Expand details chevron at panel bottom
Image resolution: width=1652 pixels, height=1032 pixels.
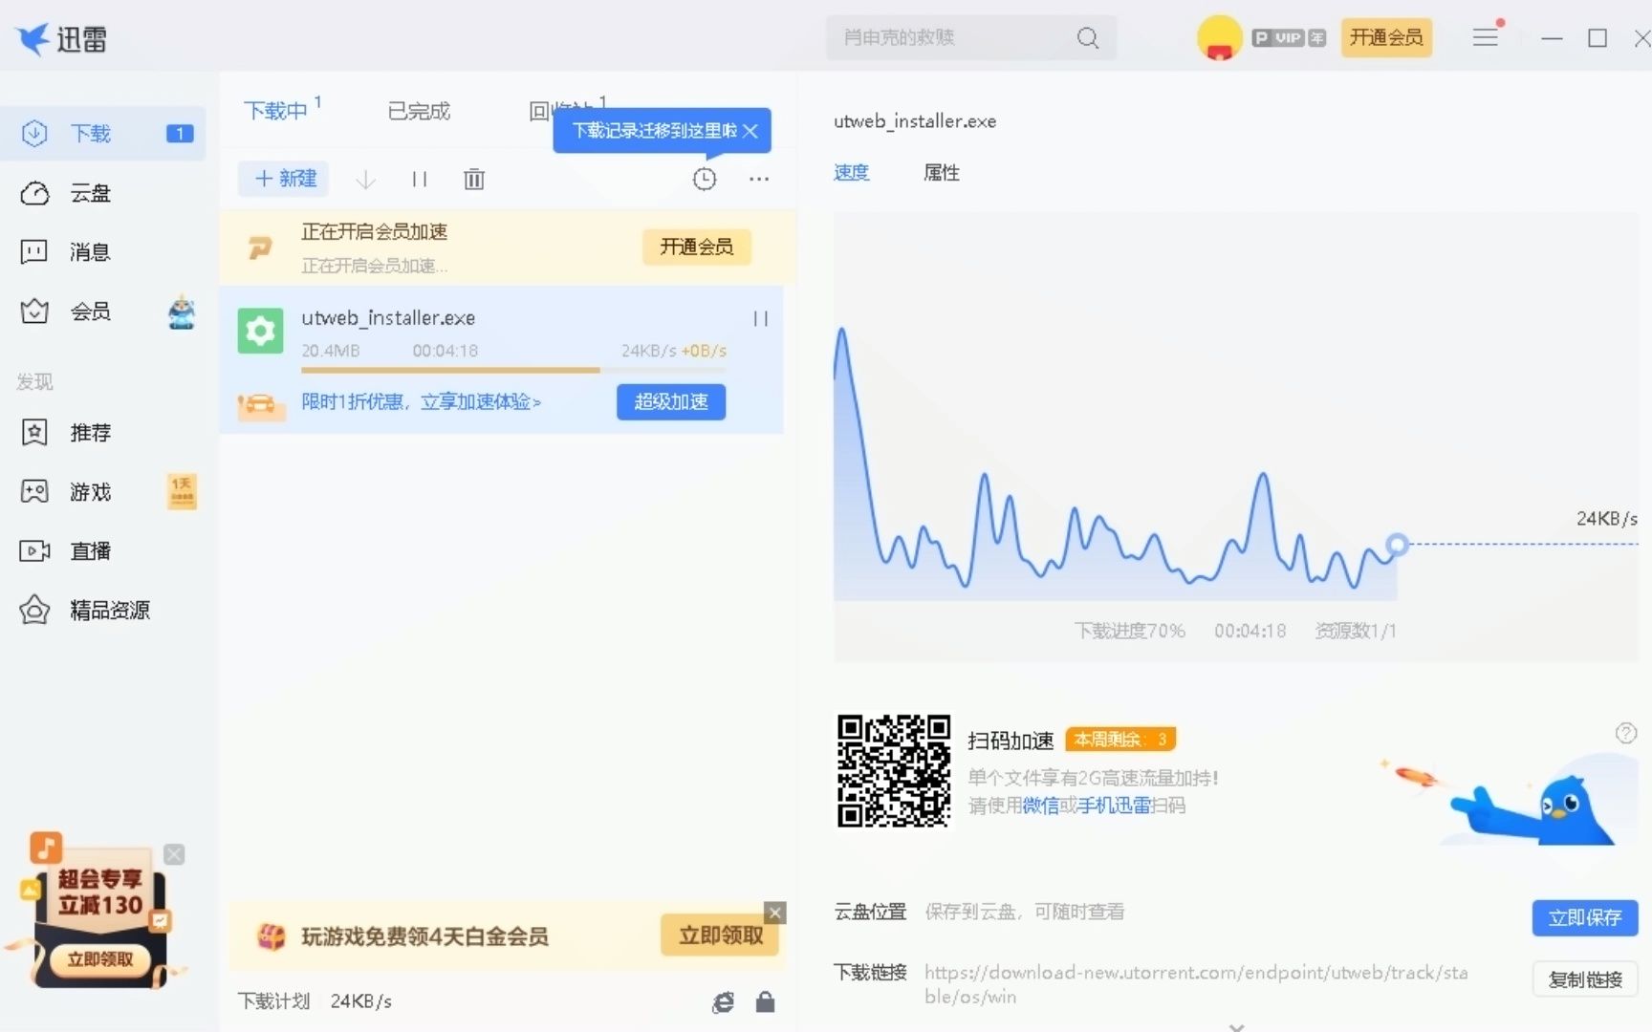(x=1236, y=1026)
